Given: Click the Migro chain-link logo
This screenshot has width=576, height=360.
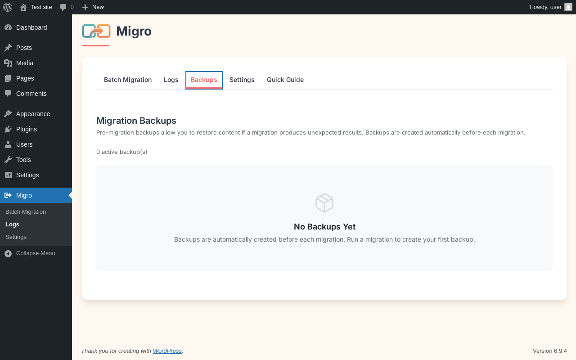Looking at the screenshot, I should pos(96,31).
